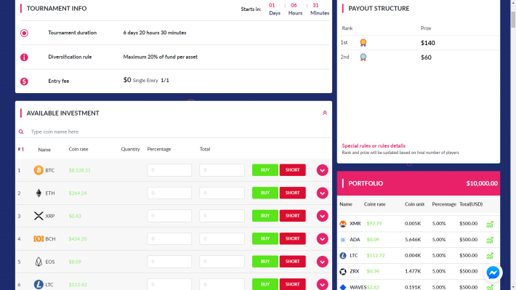
Task: Short LTC
Action: pyautogui.click(x=292, y=284)
